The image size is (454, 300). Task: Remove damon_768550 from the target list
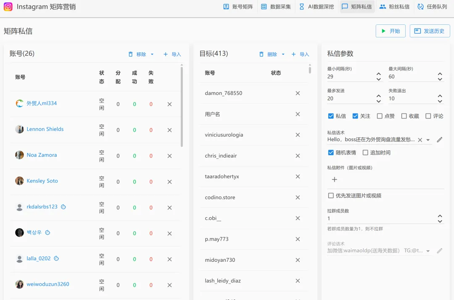point(298,93)
